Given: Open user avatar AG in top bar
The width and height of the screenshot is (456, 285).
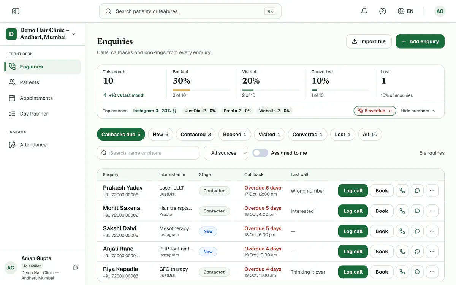Looking at the screenshot, I should tap(440, 11).
